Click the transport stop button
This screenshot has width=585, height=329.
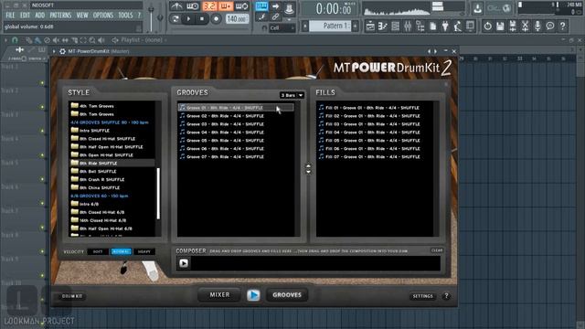click(202, 18)
